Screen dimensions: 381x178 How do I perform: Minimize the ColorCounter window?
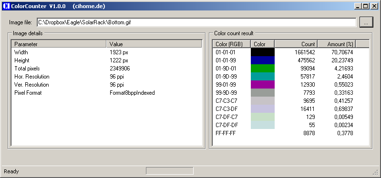click(x=358, y=6)
